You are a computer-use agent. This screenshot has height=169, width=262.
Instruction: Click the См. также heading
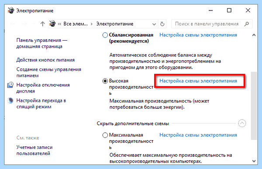(28, 138)
